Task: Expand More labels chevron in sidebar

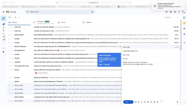Action: [x=3, y=43]
